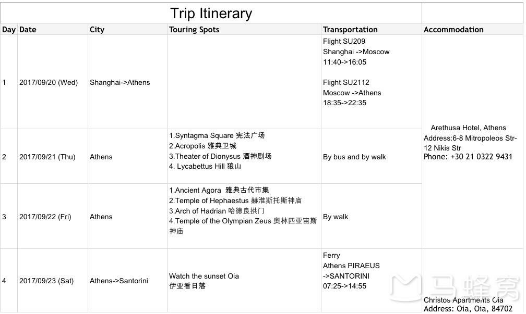Select the Arethusa Hotel accommodation cell
The width and height of the screenshot is (526, 314).
[472, 142]
